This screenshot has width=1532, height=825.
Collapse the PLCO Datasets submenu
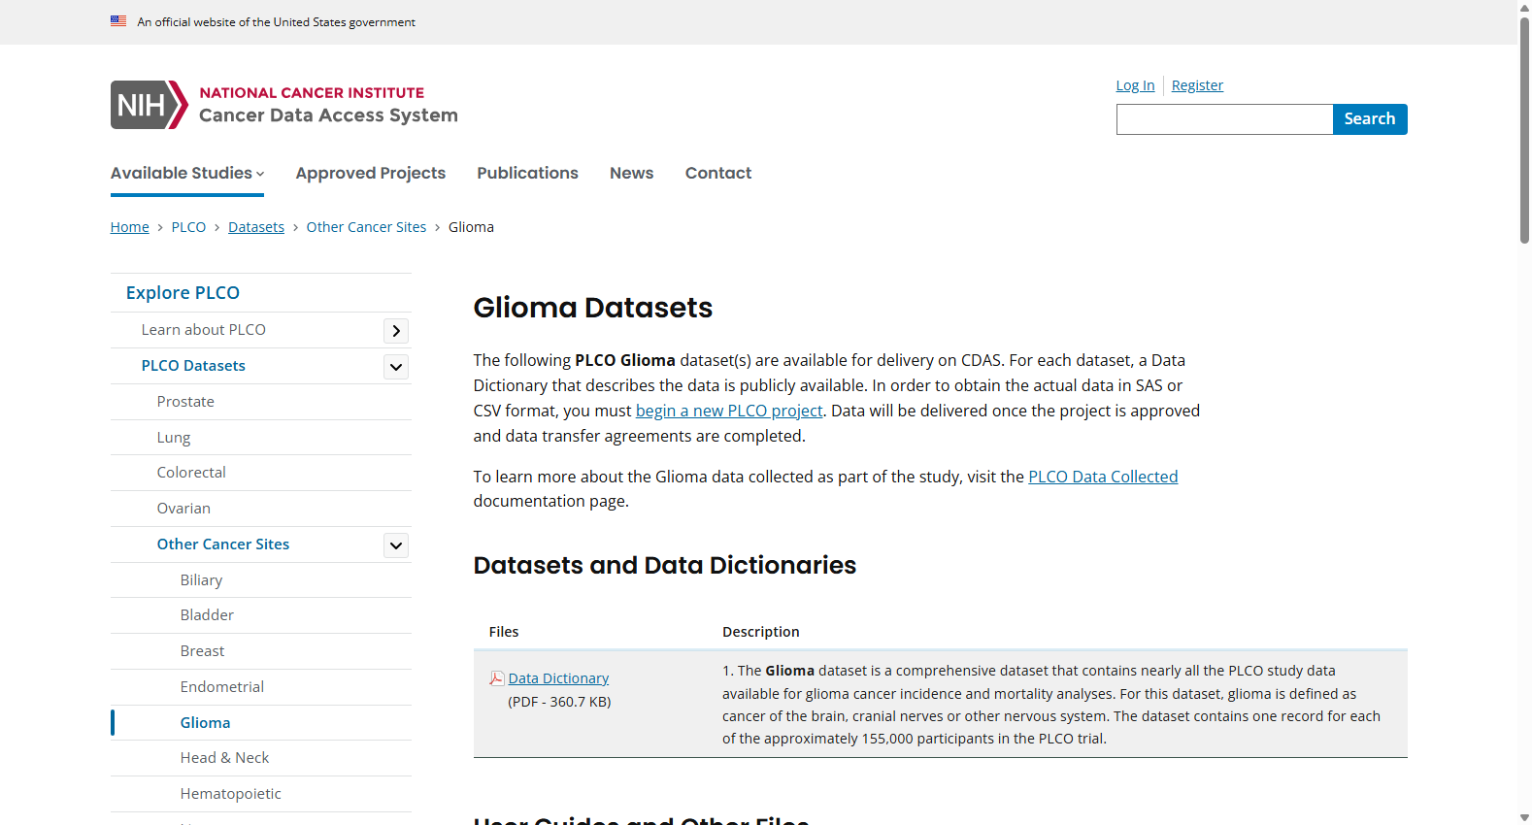[396, 367]
